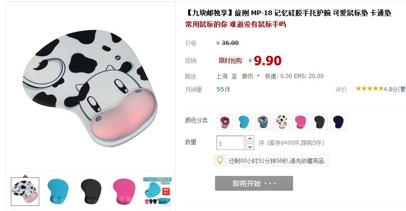
Task: View the pink mouse pad thumbnail
Action: [x=124, y=192]
